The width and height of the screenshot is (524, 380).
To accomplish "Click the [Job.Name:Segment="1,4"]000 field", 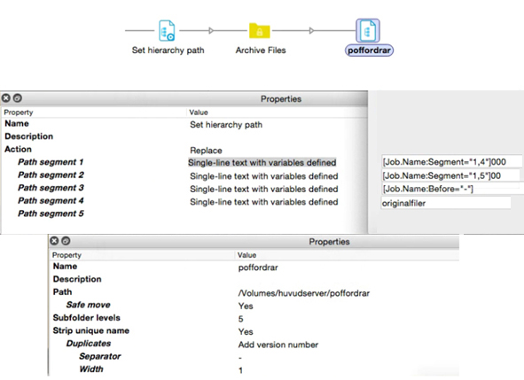I will click(451, 162).
